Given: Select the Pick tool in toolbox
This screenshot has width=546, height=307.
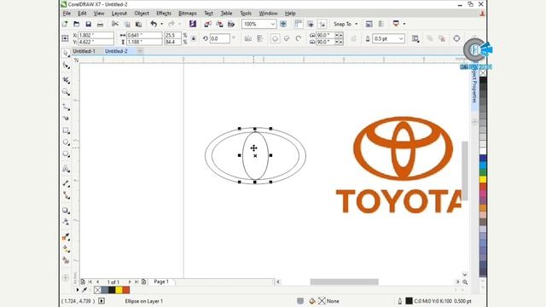Looking at the screenshot, I should (x=66, y=53).
